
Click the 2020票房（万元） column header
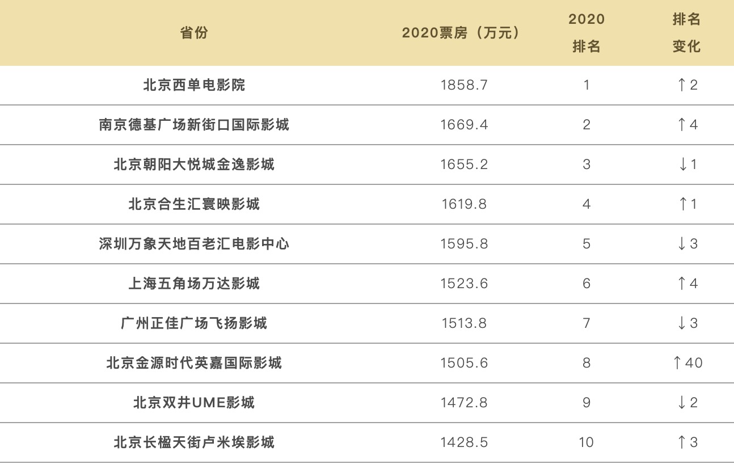click(x=461, y=33)
